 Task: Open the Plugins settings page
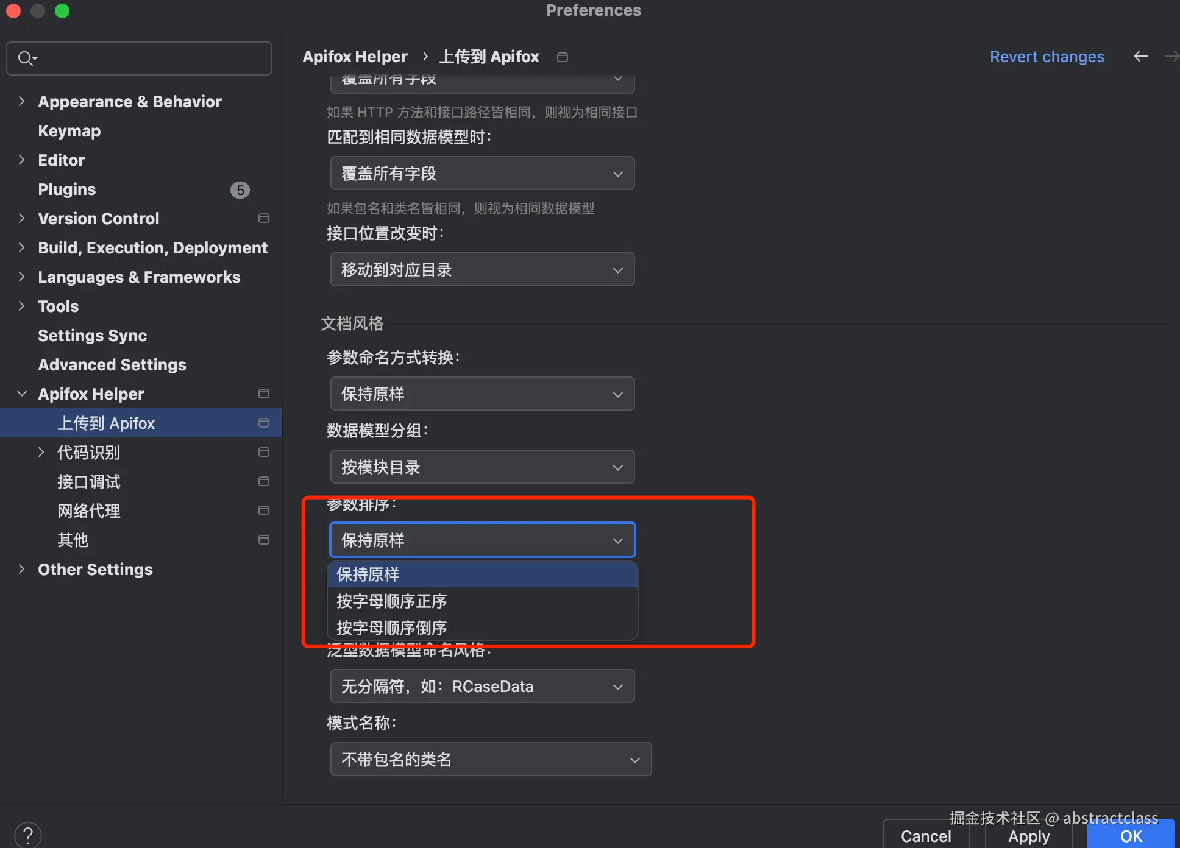pos(67,189)
